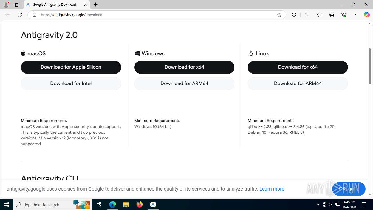Open Microsoft Edge from the taskbar
Image resolution: width=373 pixels, height=210 pixels.
[x=113, y=205]
